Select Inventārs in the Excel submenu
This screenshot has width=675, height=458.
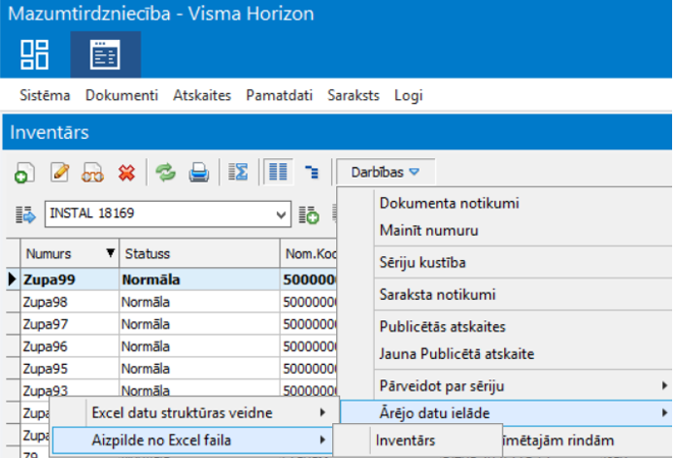click(x=405, y=441)
